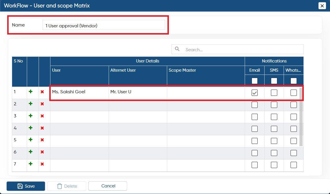Click the table's vertical scrollbar
This screenshot has width=330, height=194.
coord(301,117)
